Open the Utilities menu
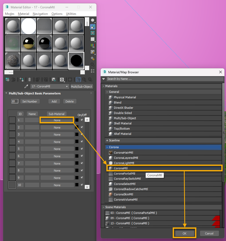Image resolution: width=226 pixels, height=241 pixels. (x=71, y=14)
